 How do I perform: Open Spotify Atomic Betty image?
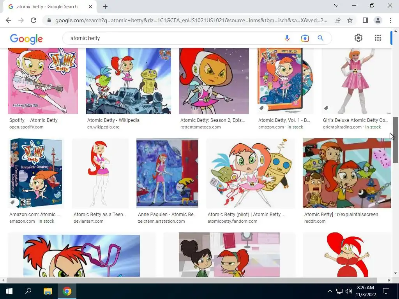(43, 81)
